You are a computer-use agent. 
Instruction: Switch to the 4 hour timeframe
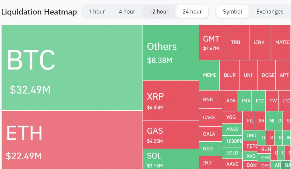[127, 12]
